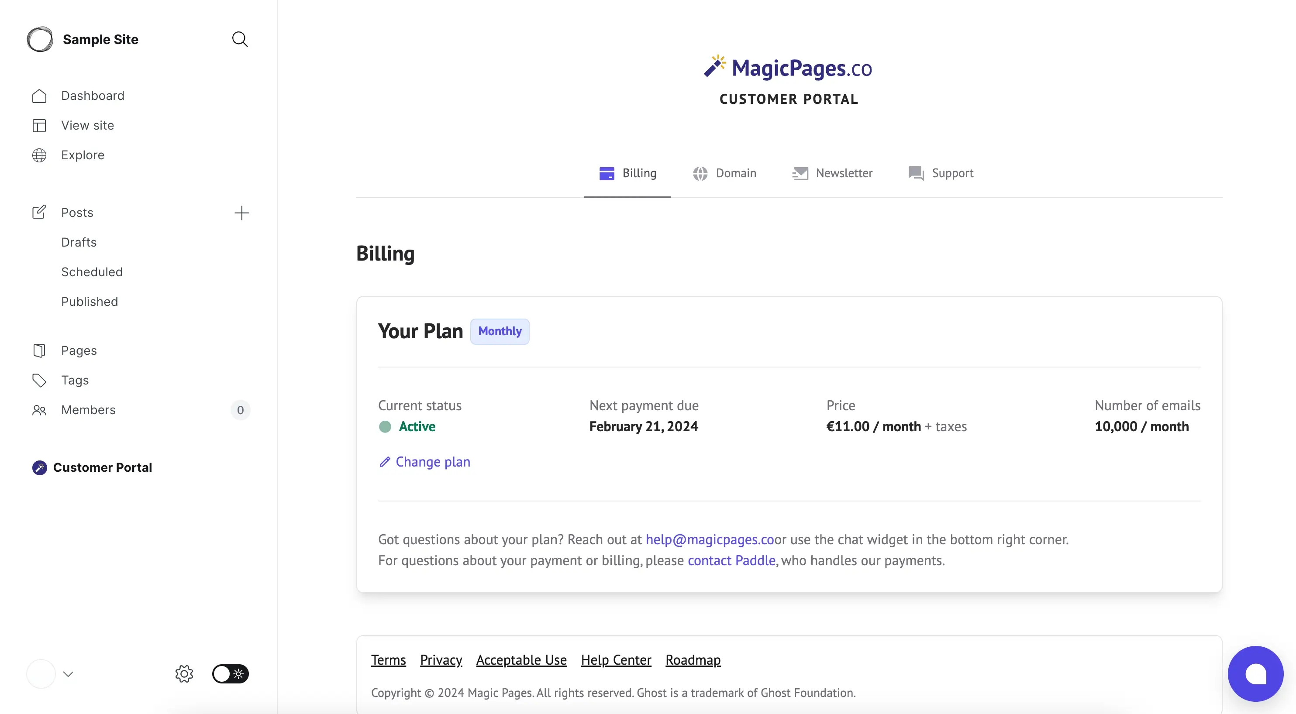Open the settings gear icon
Image resolution: width=1296 pixels, height=714 pixels.
[184, 674]
